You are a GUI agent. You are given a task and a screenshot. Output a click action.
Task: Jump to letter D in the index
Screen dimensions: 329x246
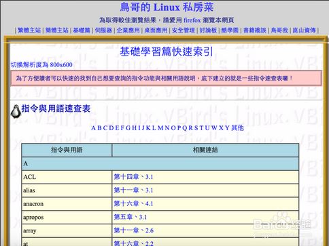click(111, 128)
